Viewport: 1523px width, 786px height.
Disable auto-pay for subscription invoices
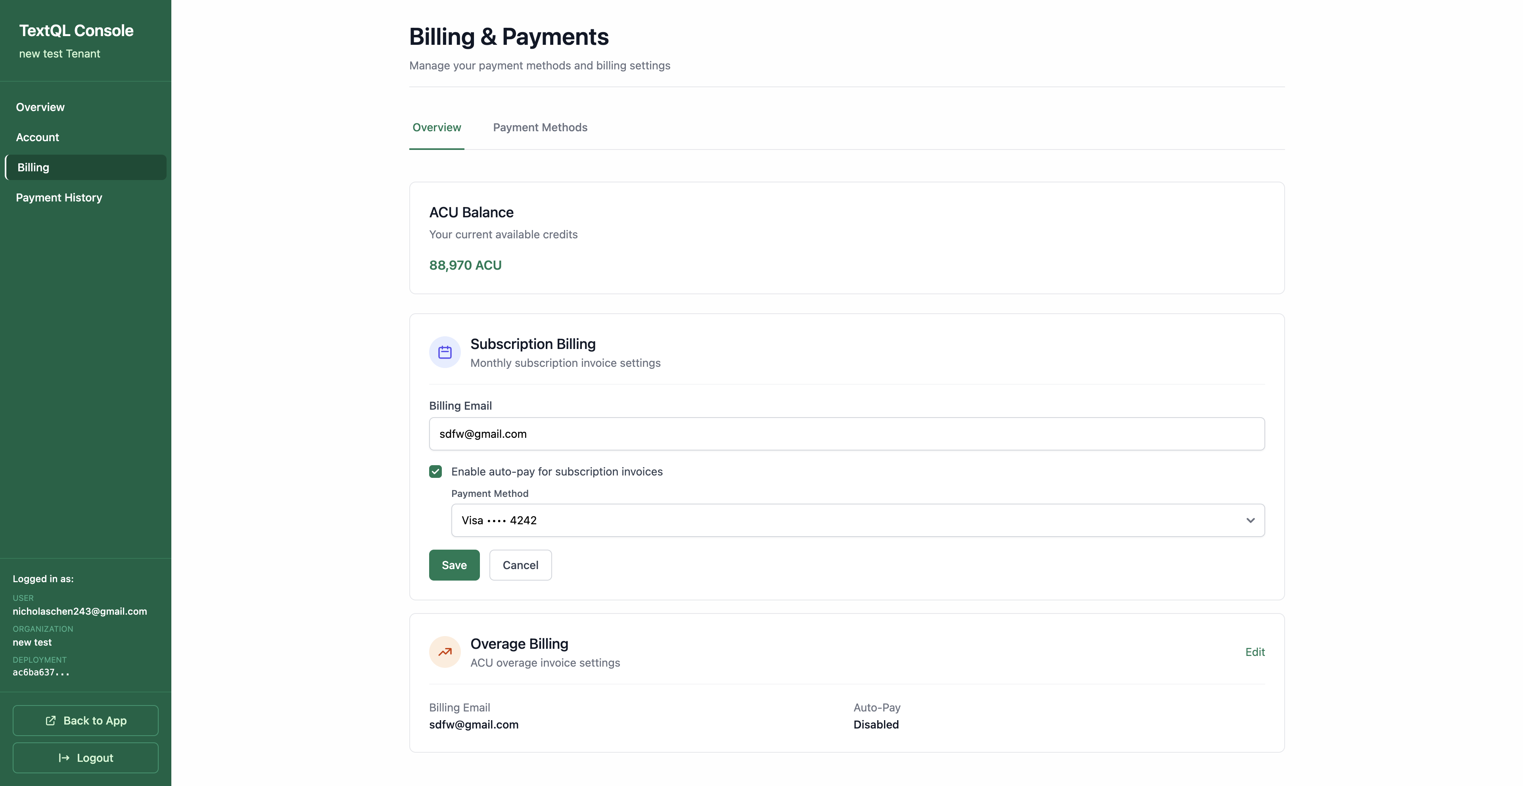436,471
